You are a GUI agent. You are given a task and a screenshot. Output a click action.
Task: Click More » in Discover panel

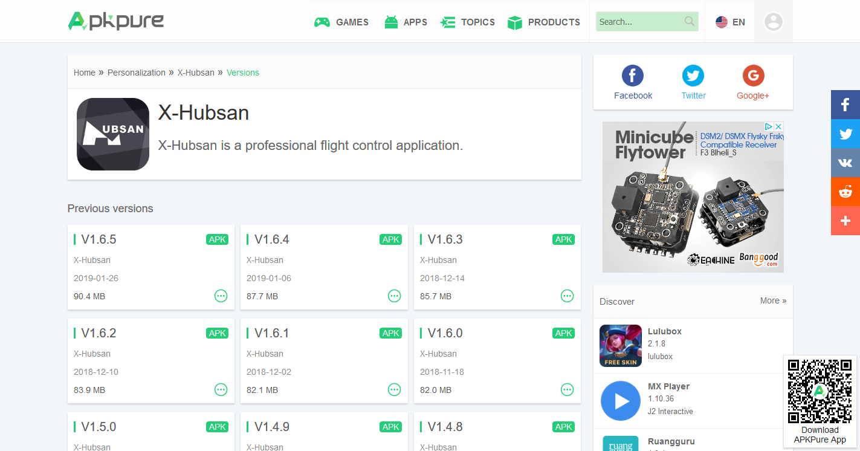tap(774, 300)
